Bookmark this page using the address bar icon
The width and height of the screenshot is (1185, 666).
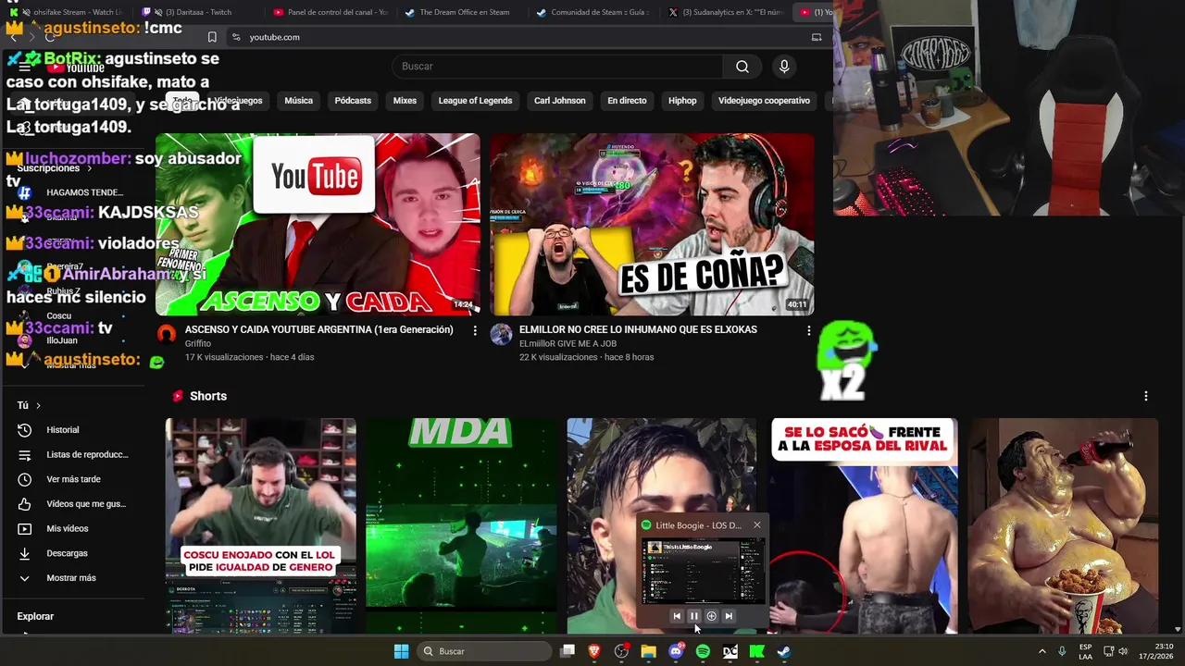(x=212, y=37)
